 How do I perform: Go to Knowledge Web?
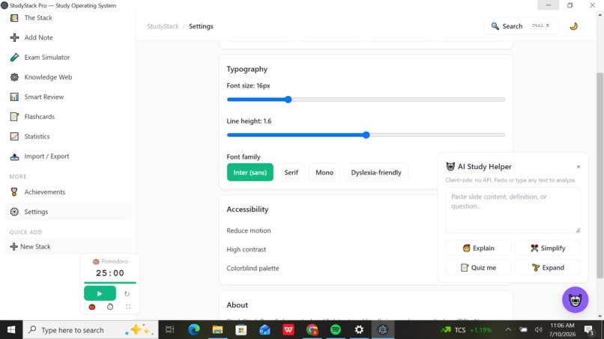(67, 77)
